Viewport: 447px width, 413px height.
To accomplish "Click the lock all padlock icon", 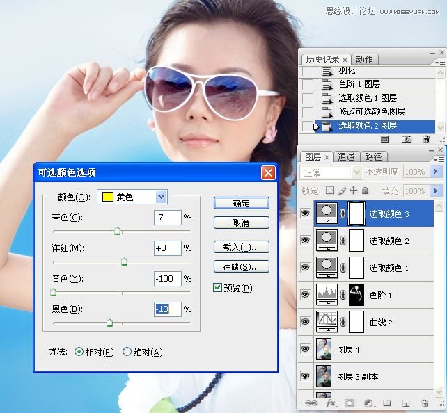I will pyautogui.click(x=365, y=191).
